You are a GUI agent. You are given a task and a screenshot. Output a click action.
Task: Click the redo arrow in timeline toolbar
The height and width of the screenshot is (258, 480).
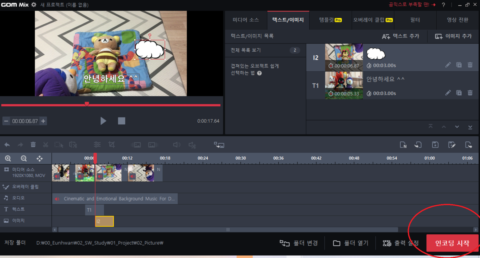click(20, 145)
